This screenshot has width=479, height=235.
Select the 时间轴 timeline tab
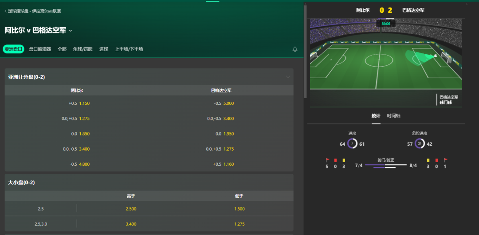394,116
